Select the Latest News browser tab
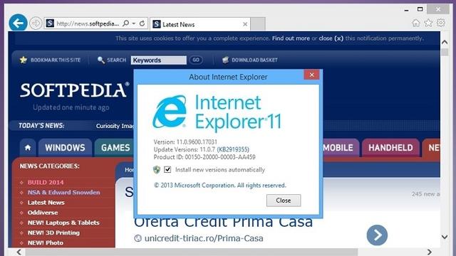 (x=200, y=24)
